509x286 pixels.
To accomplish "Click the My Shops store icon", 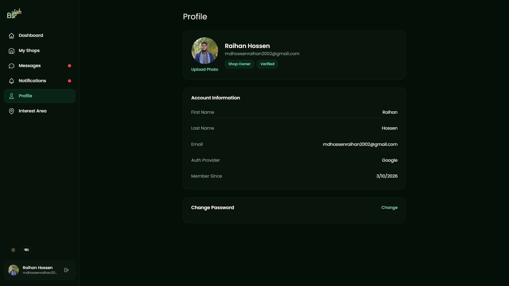I will pos(11,51).
